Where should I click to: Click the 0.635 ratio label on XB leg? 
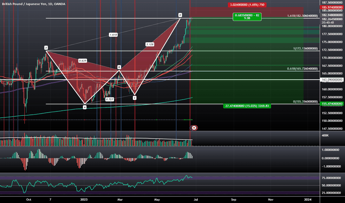83,61
